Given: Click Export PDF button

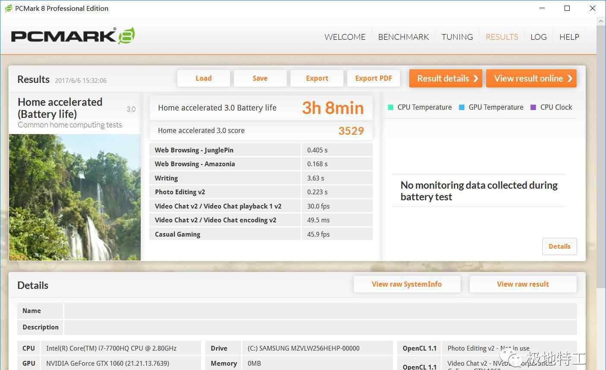Looking at the screenshot, I should click(x=373, y=78).
